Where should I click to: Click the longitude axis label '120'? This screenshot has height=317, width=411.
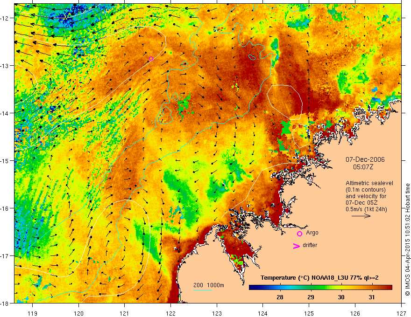click(78, 314)
